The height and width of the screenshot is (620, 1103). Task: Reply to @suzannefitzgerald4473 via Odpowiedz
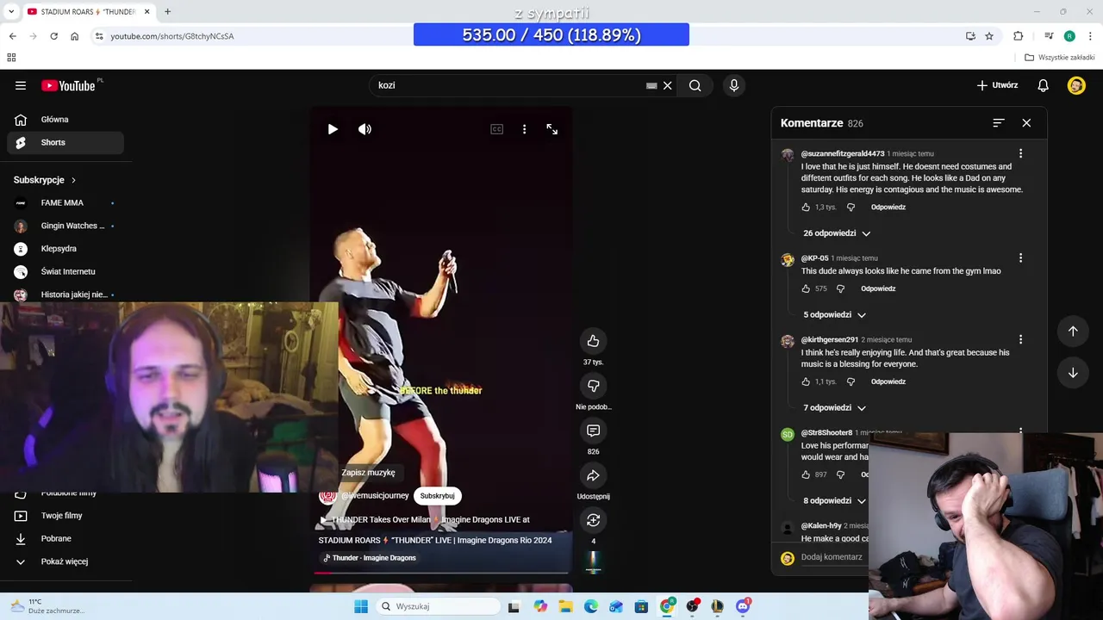tap(888, 208)
